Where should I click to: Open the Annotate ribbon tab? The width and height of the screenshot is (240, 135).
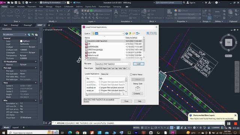click(21, 7)
